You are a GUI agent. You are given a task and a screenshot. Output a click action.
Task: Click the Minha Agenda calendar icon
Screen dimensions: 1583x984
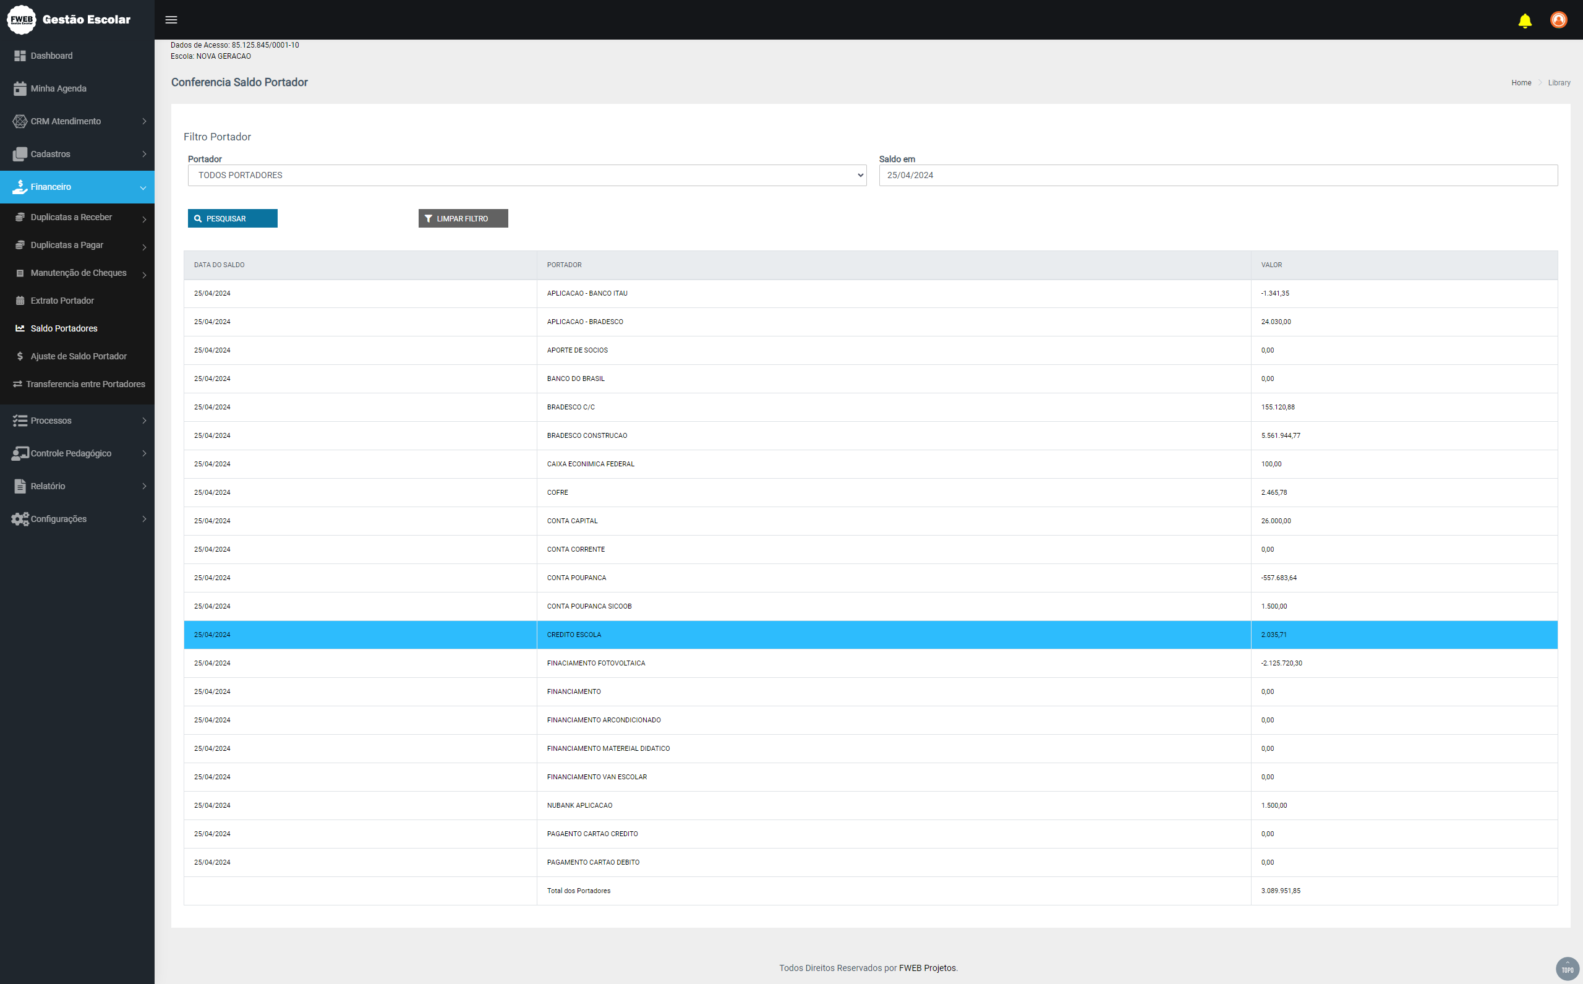tap(20, 88)
